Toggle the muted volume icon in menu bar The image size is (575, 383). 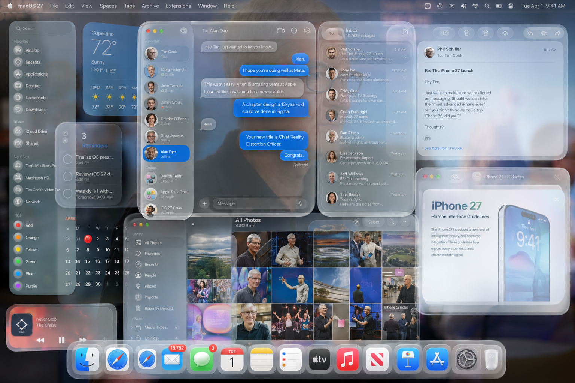[463, 6]
